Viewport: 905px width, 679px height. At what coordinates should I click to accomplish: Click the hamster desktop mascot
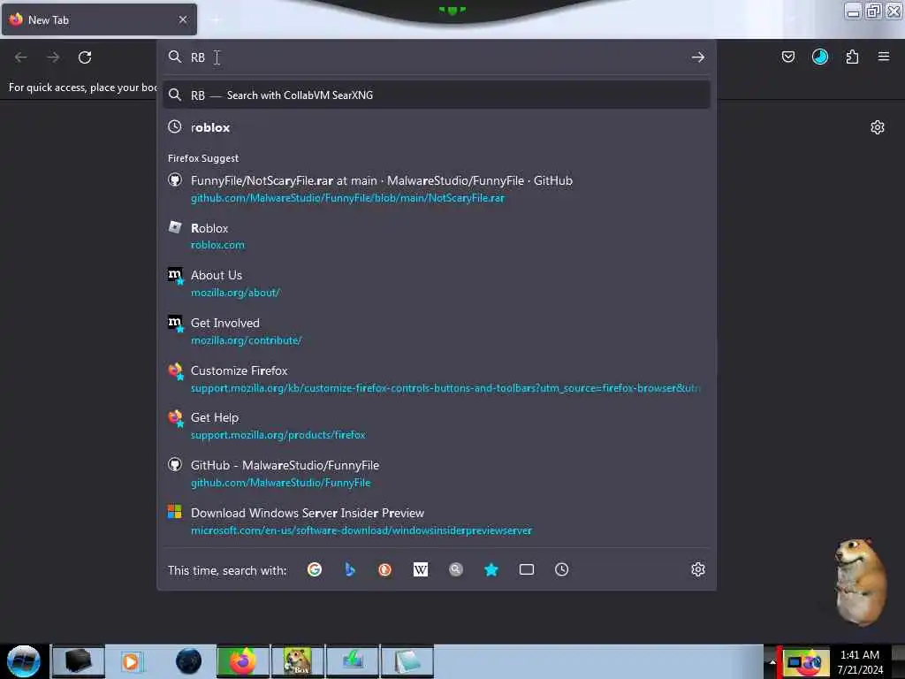[860, 582]
